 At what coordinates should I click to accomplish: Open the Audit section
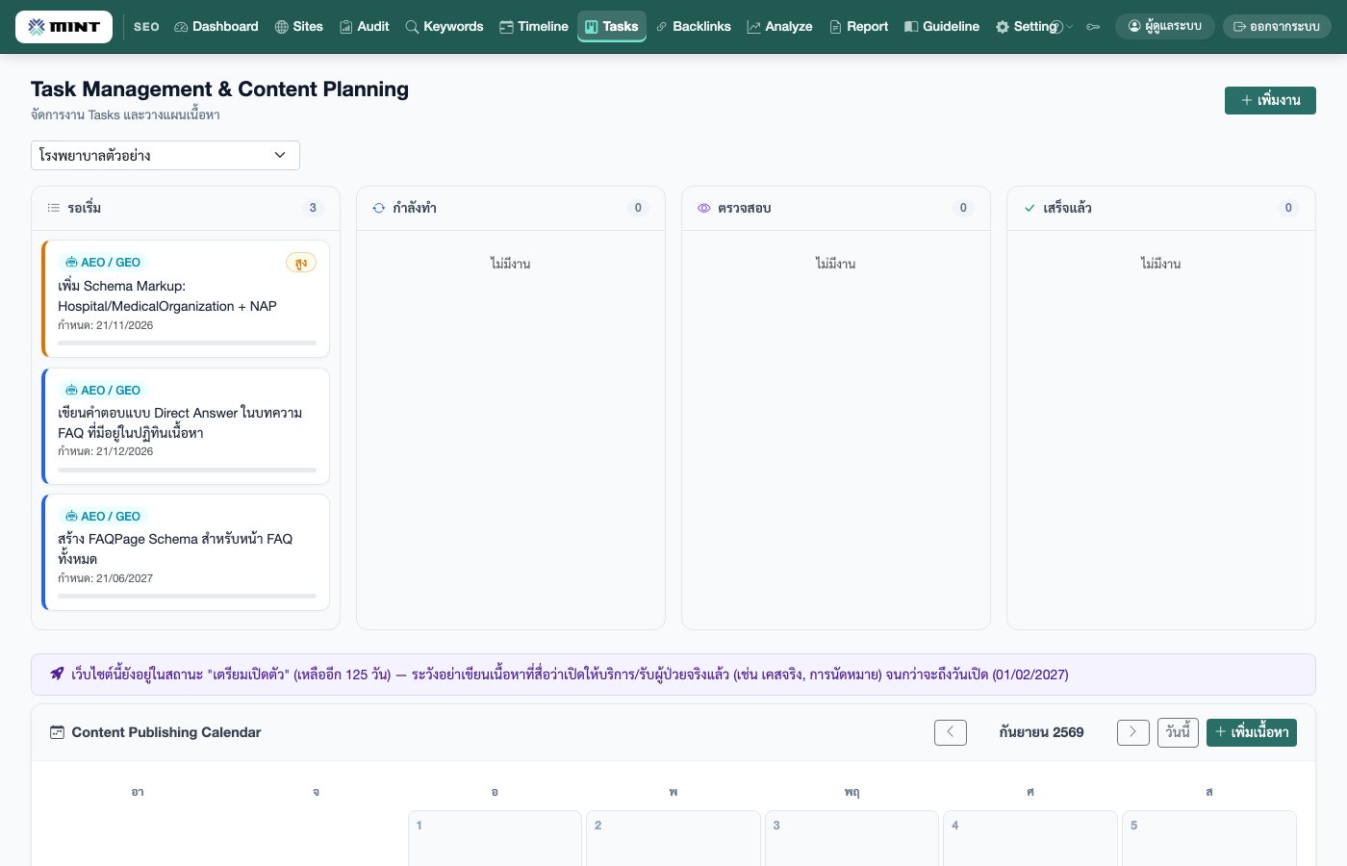pyautogui.click(x=365, y=27)
